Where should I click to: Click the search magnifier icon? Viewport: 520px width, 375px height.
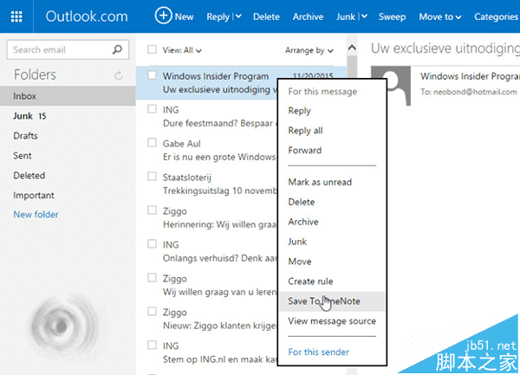117,49
